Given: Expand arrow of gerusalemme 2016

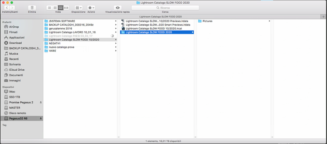Looking at the screenshot, I should pyautogui.click(x=116, y=28).
